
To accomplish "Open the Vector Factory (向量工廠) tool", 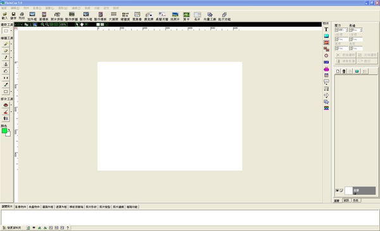I will 210,16.
